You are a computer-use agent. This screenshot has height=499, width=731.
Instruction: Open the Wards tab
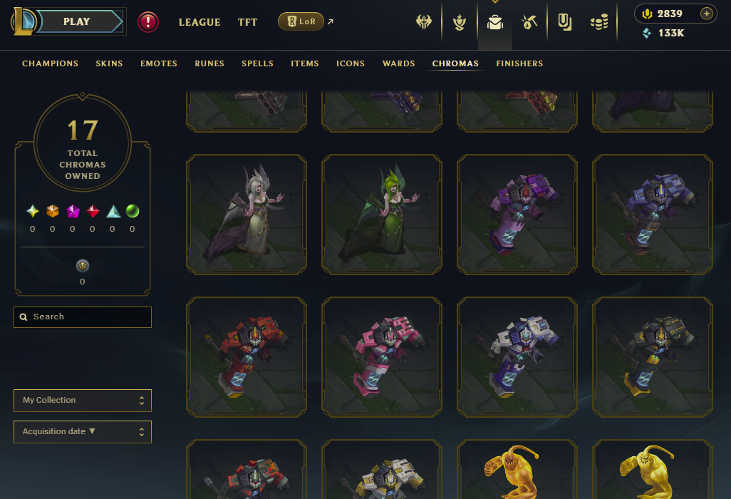(x=398, y=63)
